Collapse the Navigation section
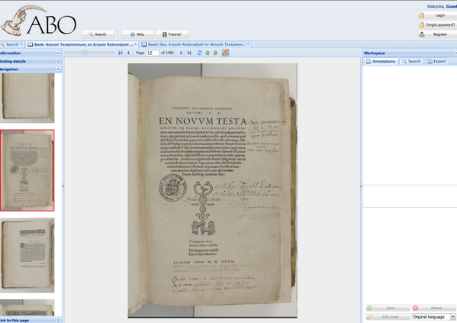The width and height of the screenshot is (457, 323). (58, 69)
